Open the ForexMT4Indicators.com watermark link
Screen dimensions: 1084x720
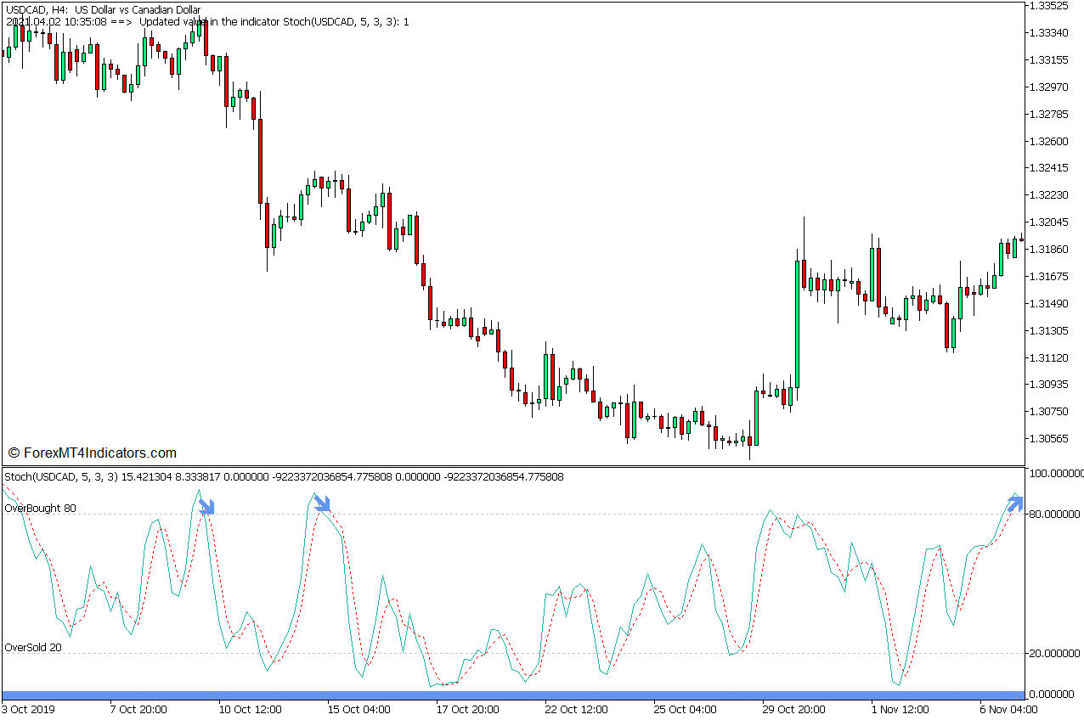pyautogui.click(x=92, y=453)
